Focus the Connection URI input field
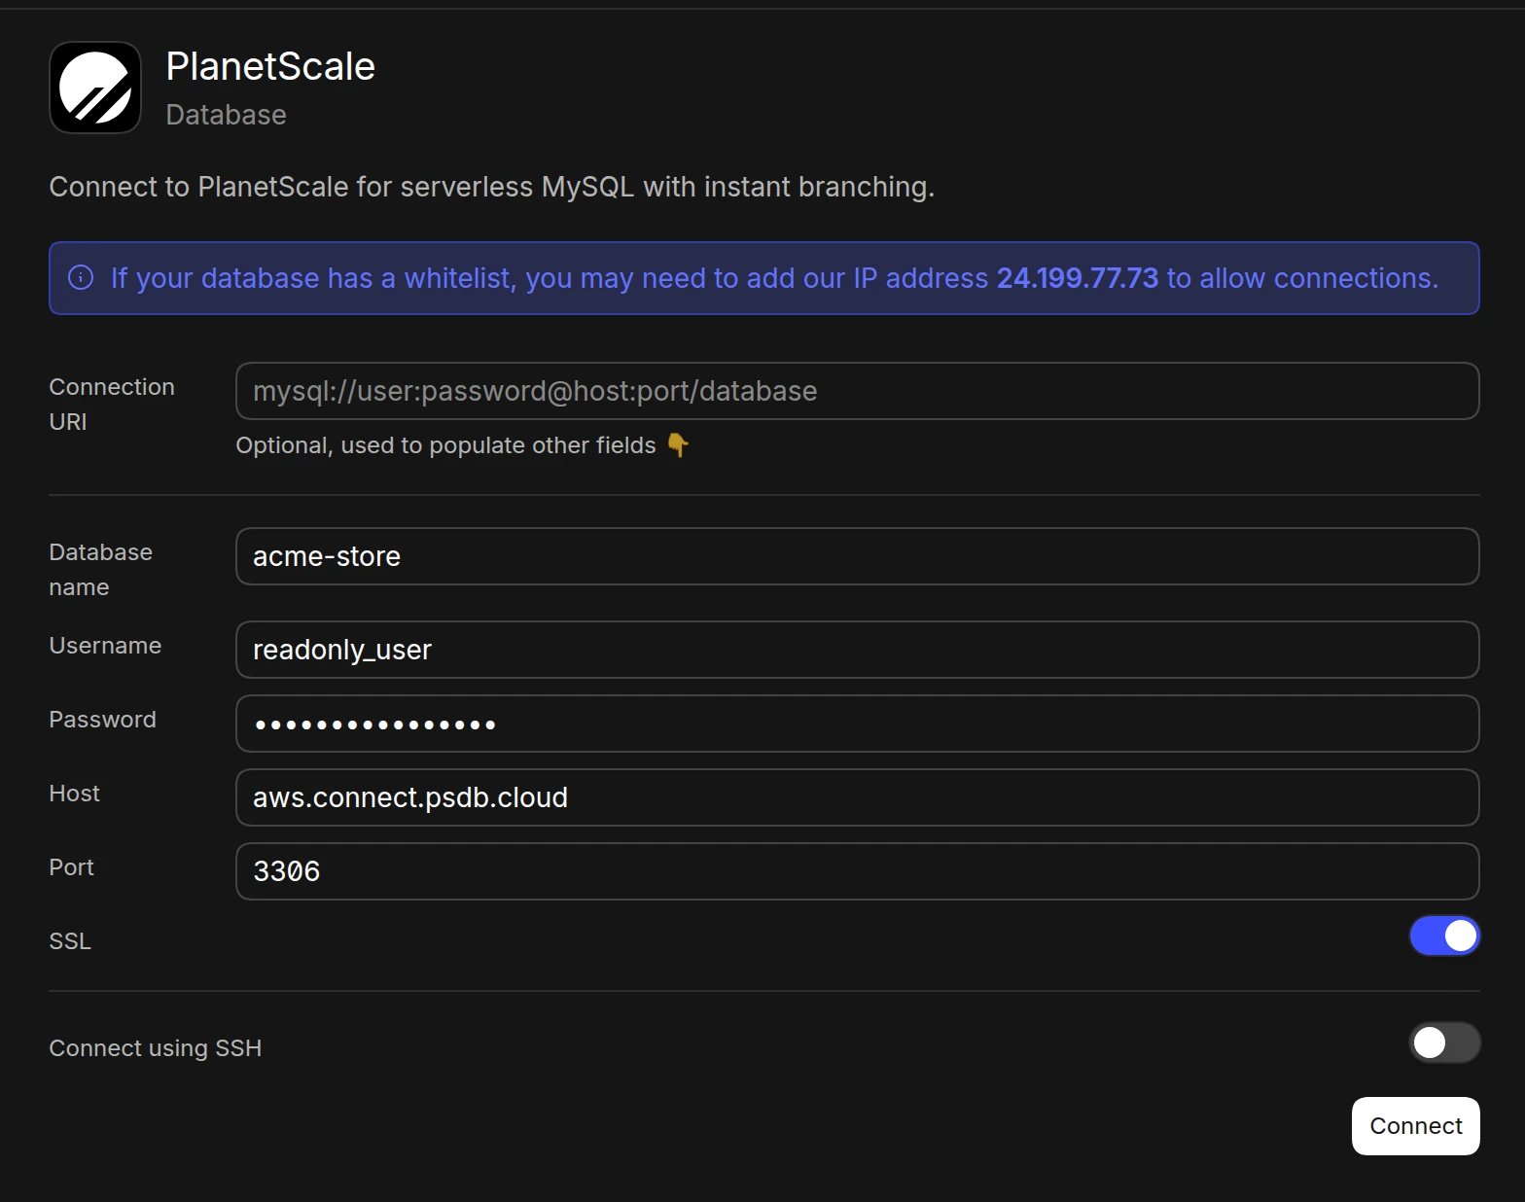Image resolution: width=1525 pixels, height=1202 pixels. point(857,391)
